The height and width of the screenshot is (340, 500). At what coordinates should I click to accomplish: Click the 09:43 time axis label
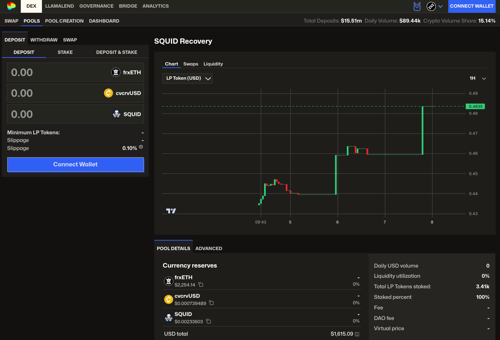point(260,222)
